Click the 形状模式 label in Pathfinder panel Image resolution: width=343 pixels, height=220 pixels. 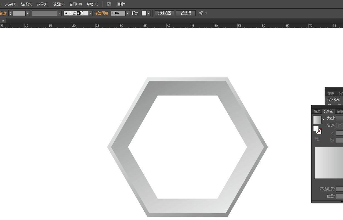(334, 99)
